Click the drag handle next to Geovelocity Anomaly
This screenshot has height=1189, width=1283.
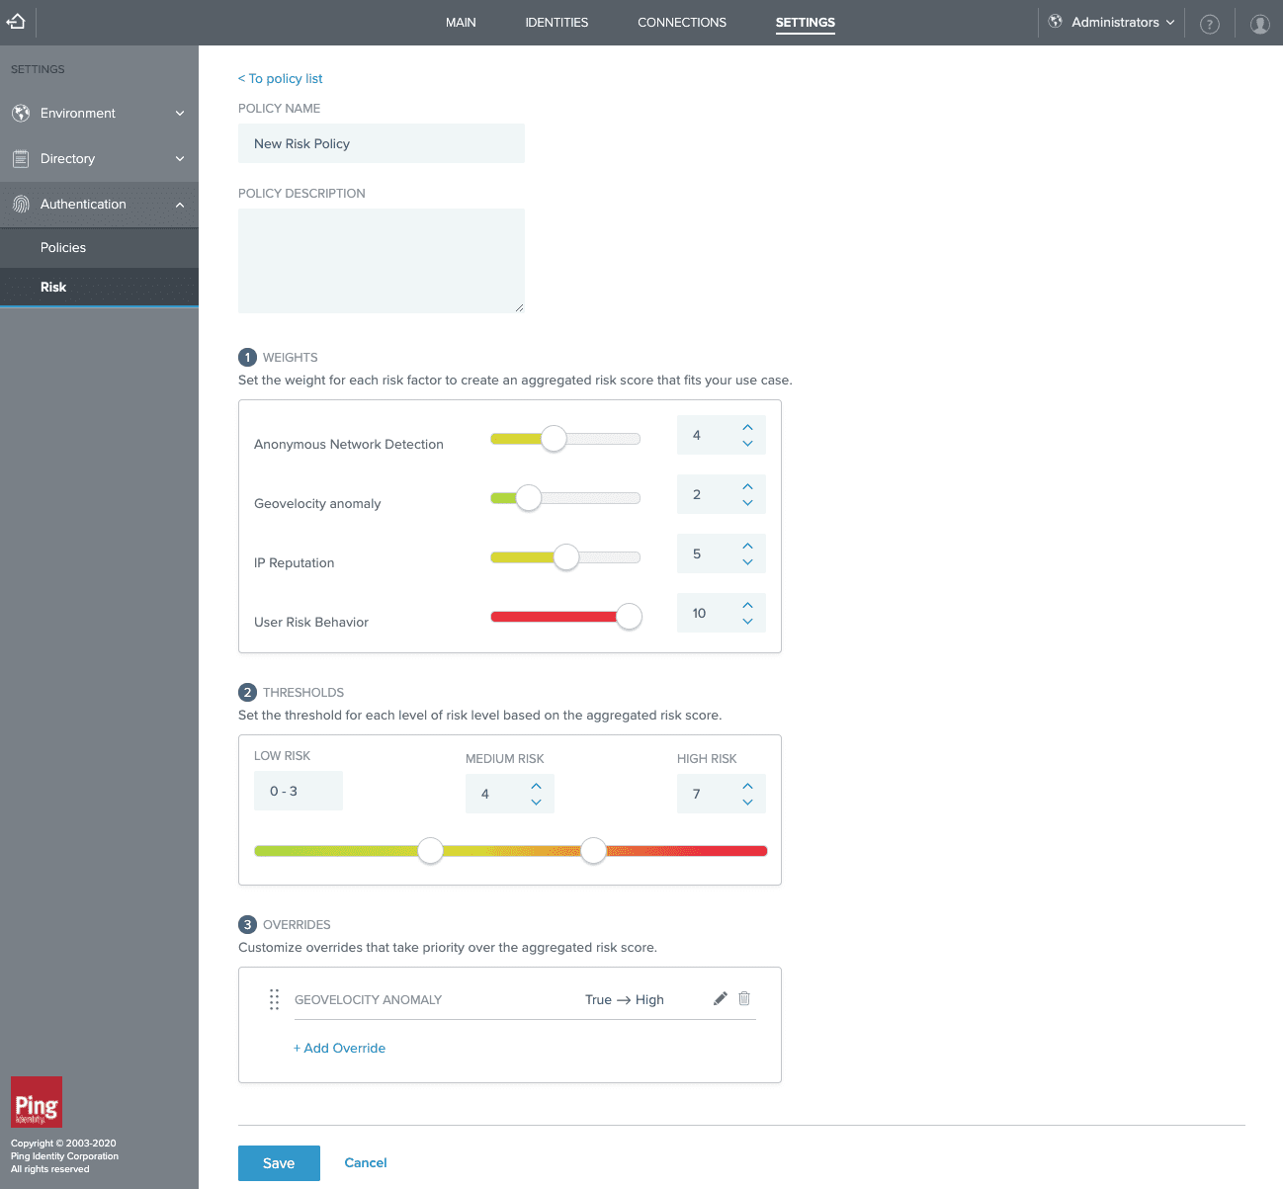point(274,999)
